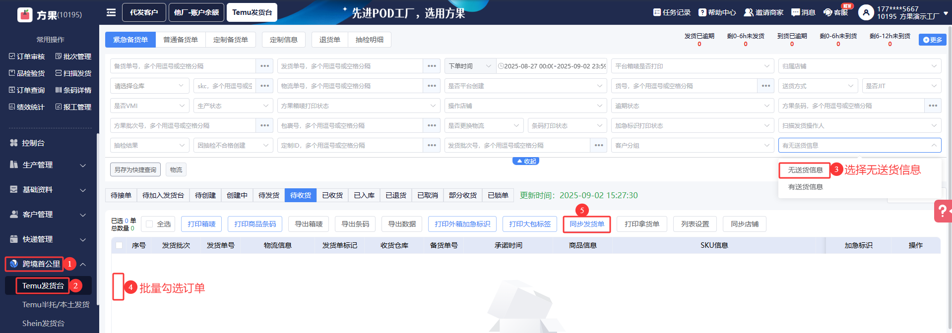Viewport: 952px width, 333px height.
Task: Toggle the table header select-all checkbox
Action: pyautogui.click(x=119, y=245)
